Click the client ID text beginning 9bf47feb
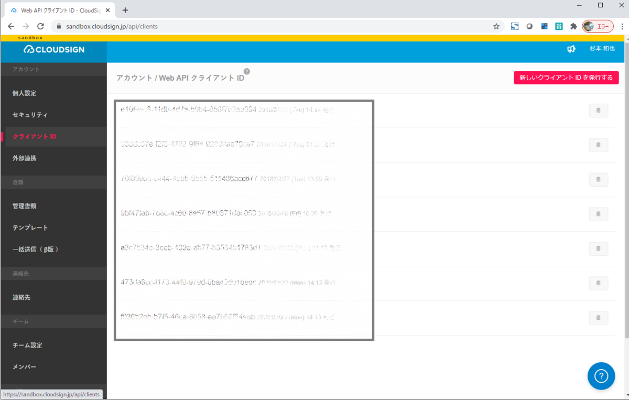Image resolution: width=629 pixels, height=400 pixels. click(188, 213)
